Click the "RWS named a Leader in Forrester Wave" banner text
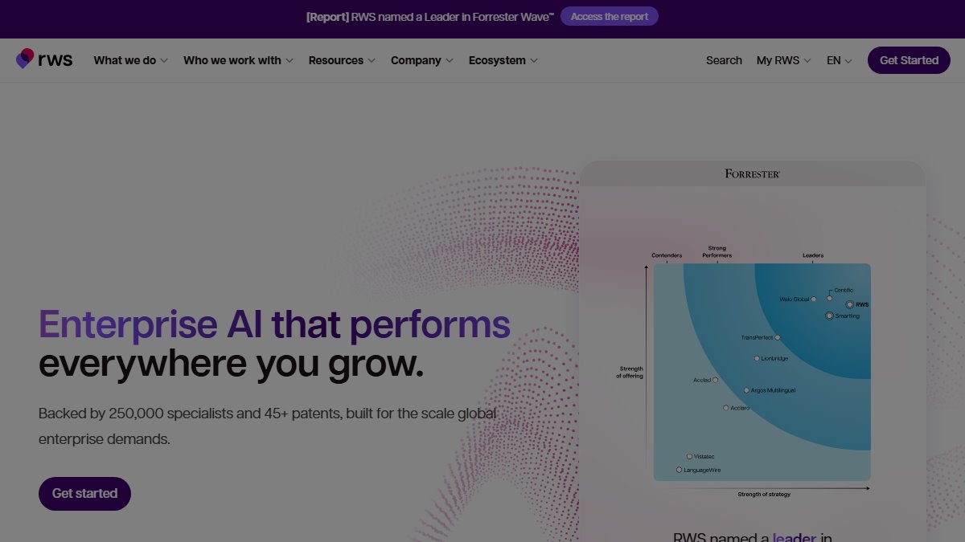The height and width of the screenshot is (542, 965). tap(430, 16)
